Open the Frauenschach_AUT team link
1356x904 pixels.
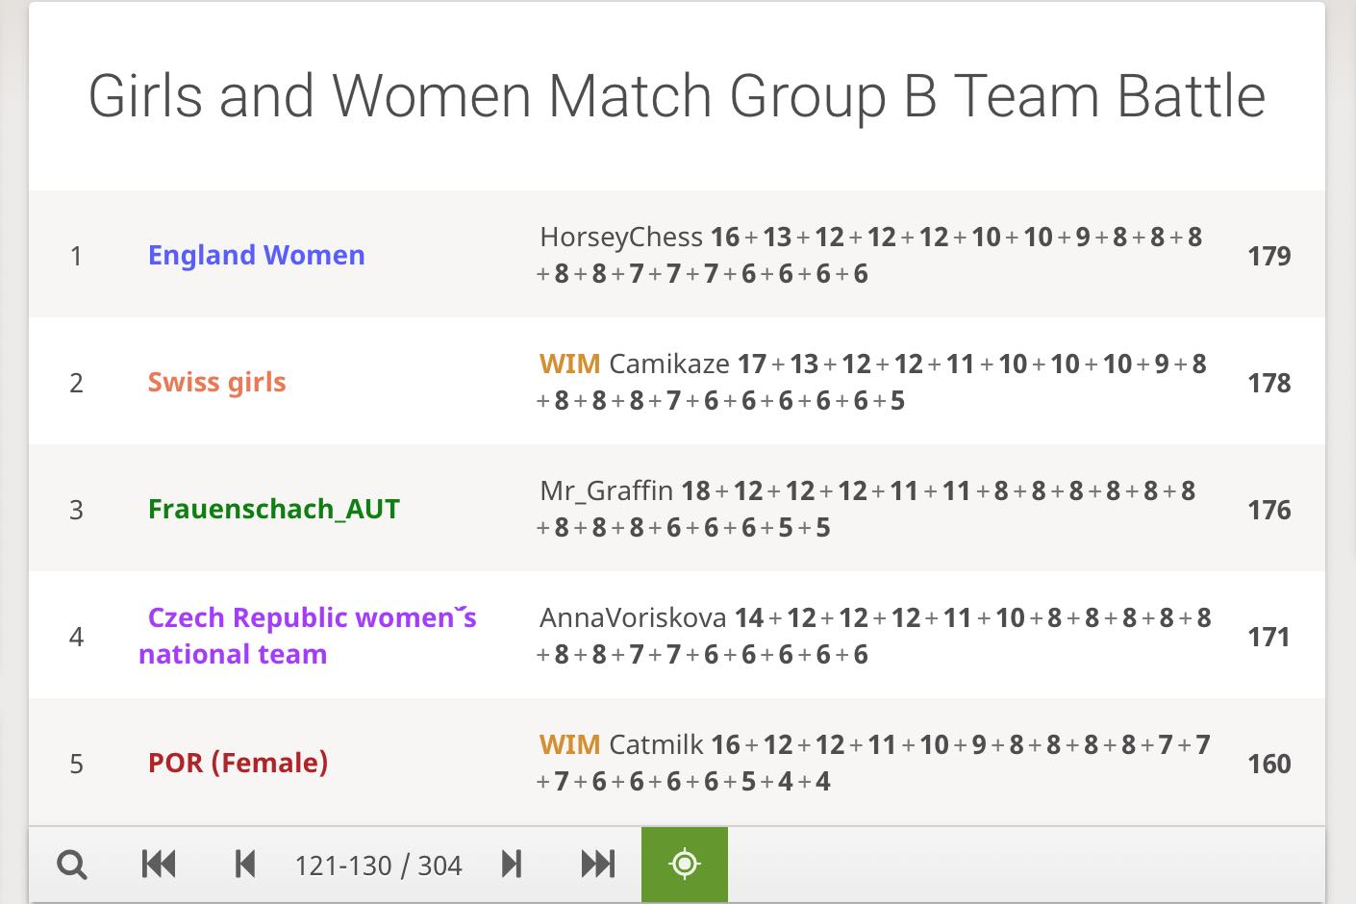[274, 509]
